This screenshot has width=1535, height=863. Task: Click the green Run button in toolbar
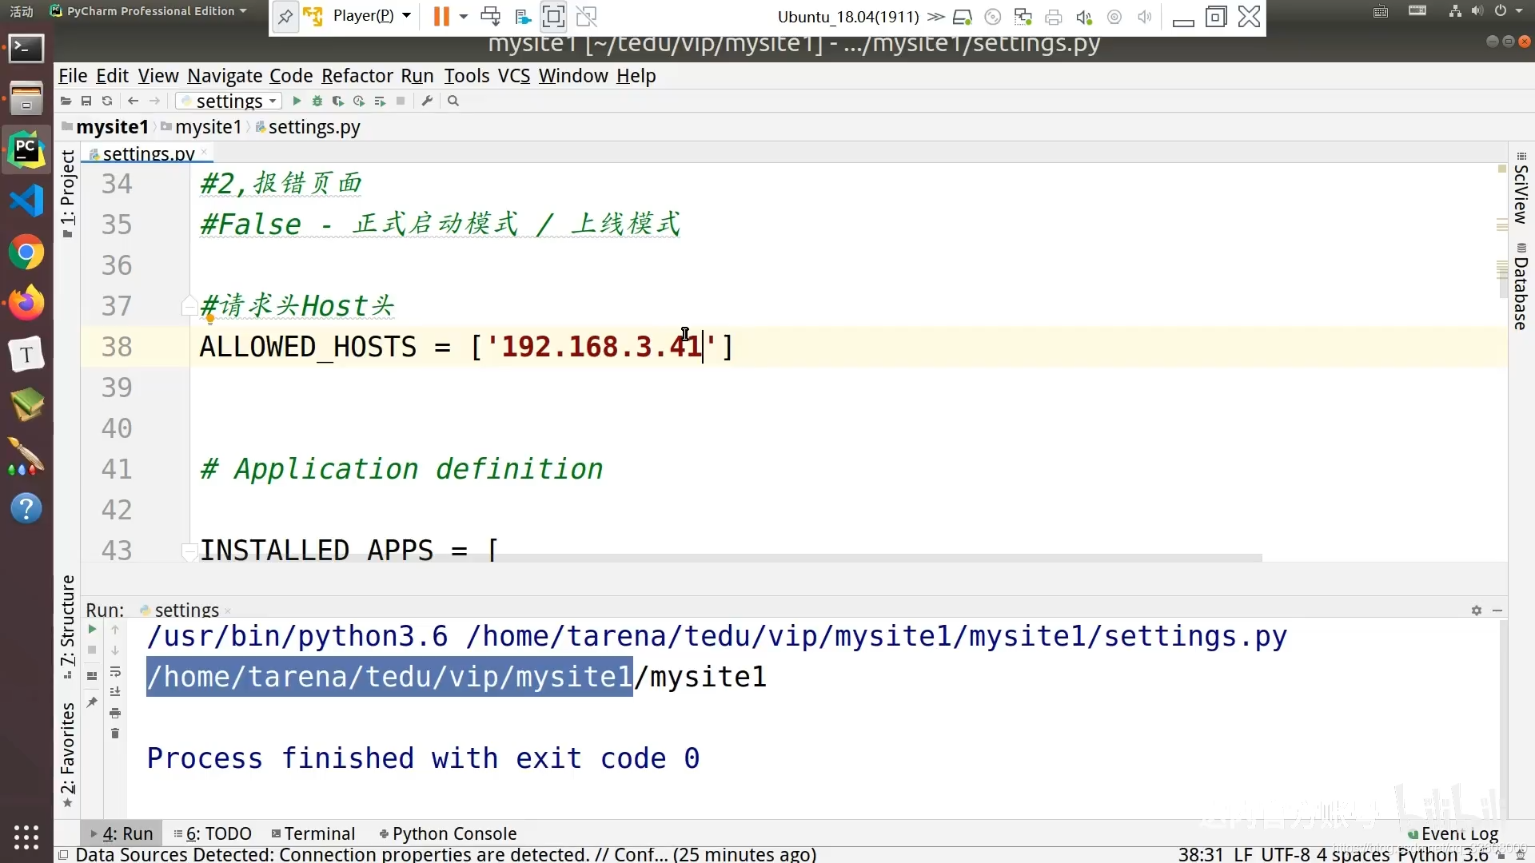(x=297, y=101)
